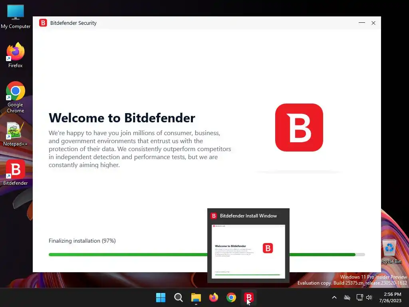The height and width of the screenshot is (307, 409).
Task: Select the Firefox desktop shortcut
Action: point(16,55)
